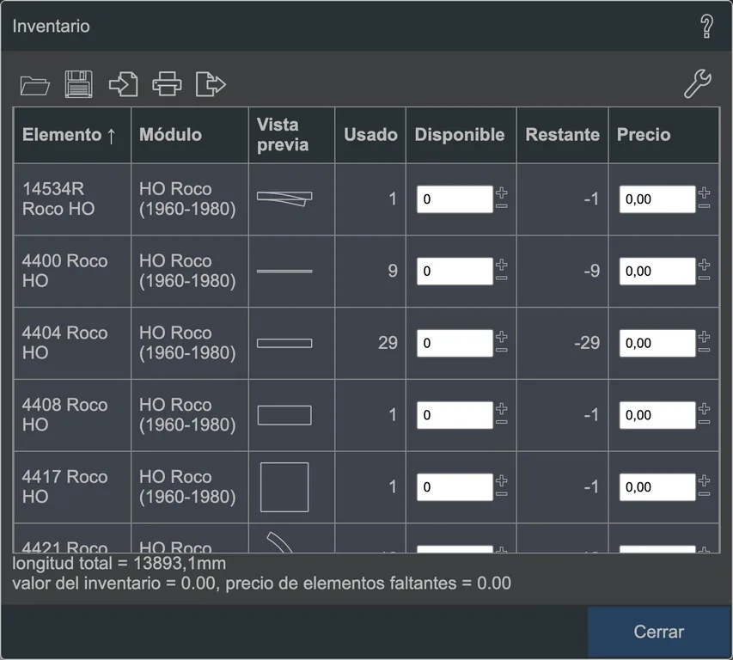Viewport: 733px width, 660px height.
Task: Increase Disponible for 4417 Roco HO
Action: [502, 480]
